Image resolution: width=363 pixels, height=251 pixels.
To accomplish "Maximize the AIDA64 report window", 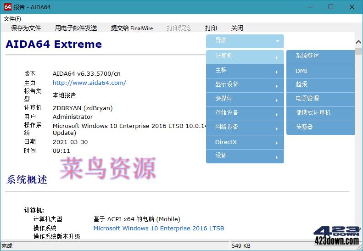I will [331, 7].
